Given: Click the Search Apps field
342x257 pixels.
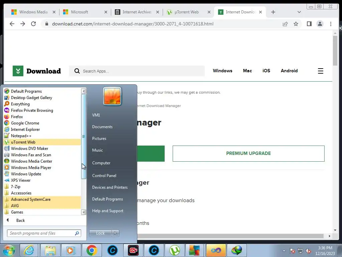Looking at the screenshot, I should tap(137, 71).
